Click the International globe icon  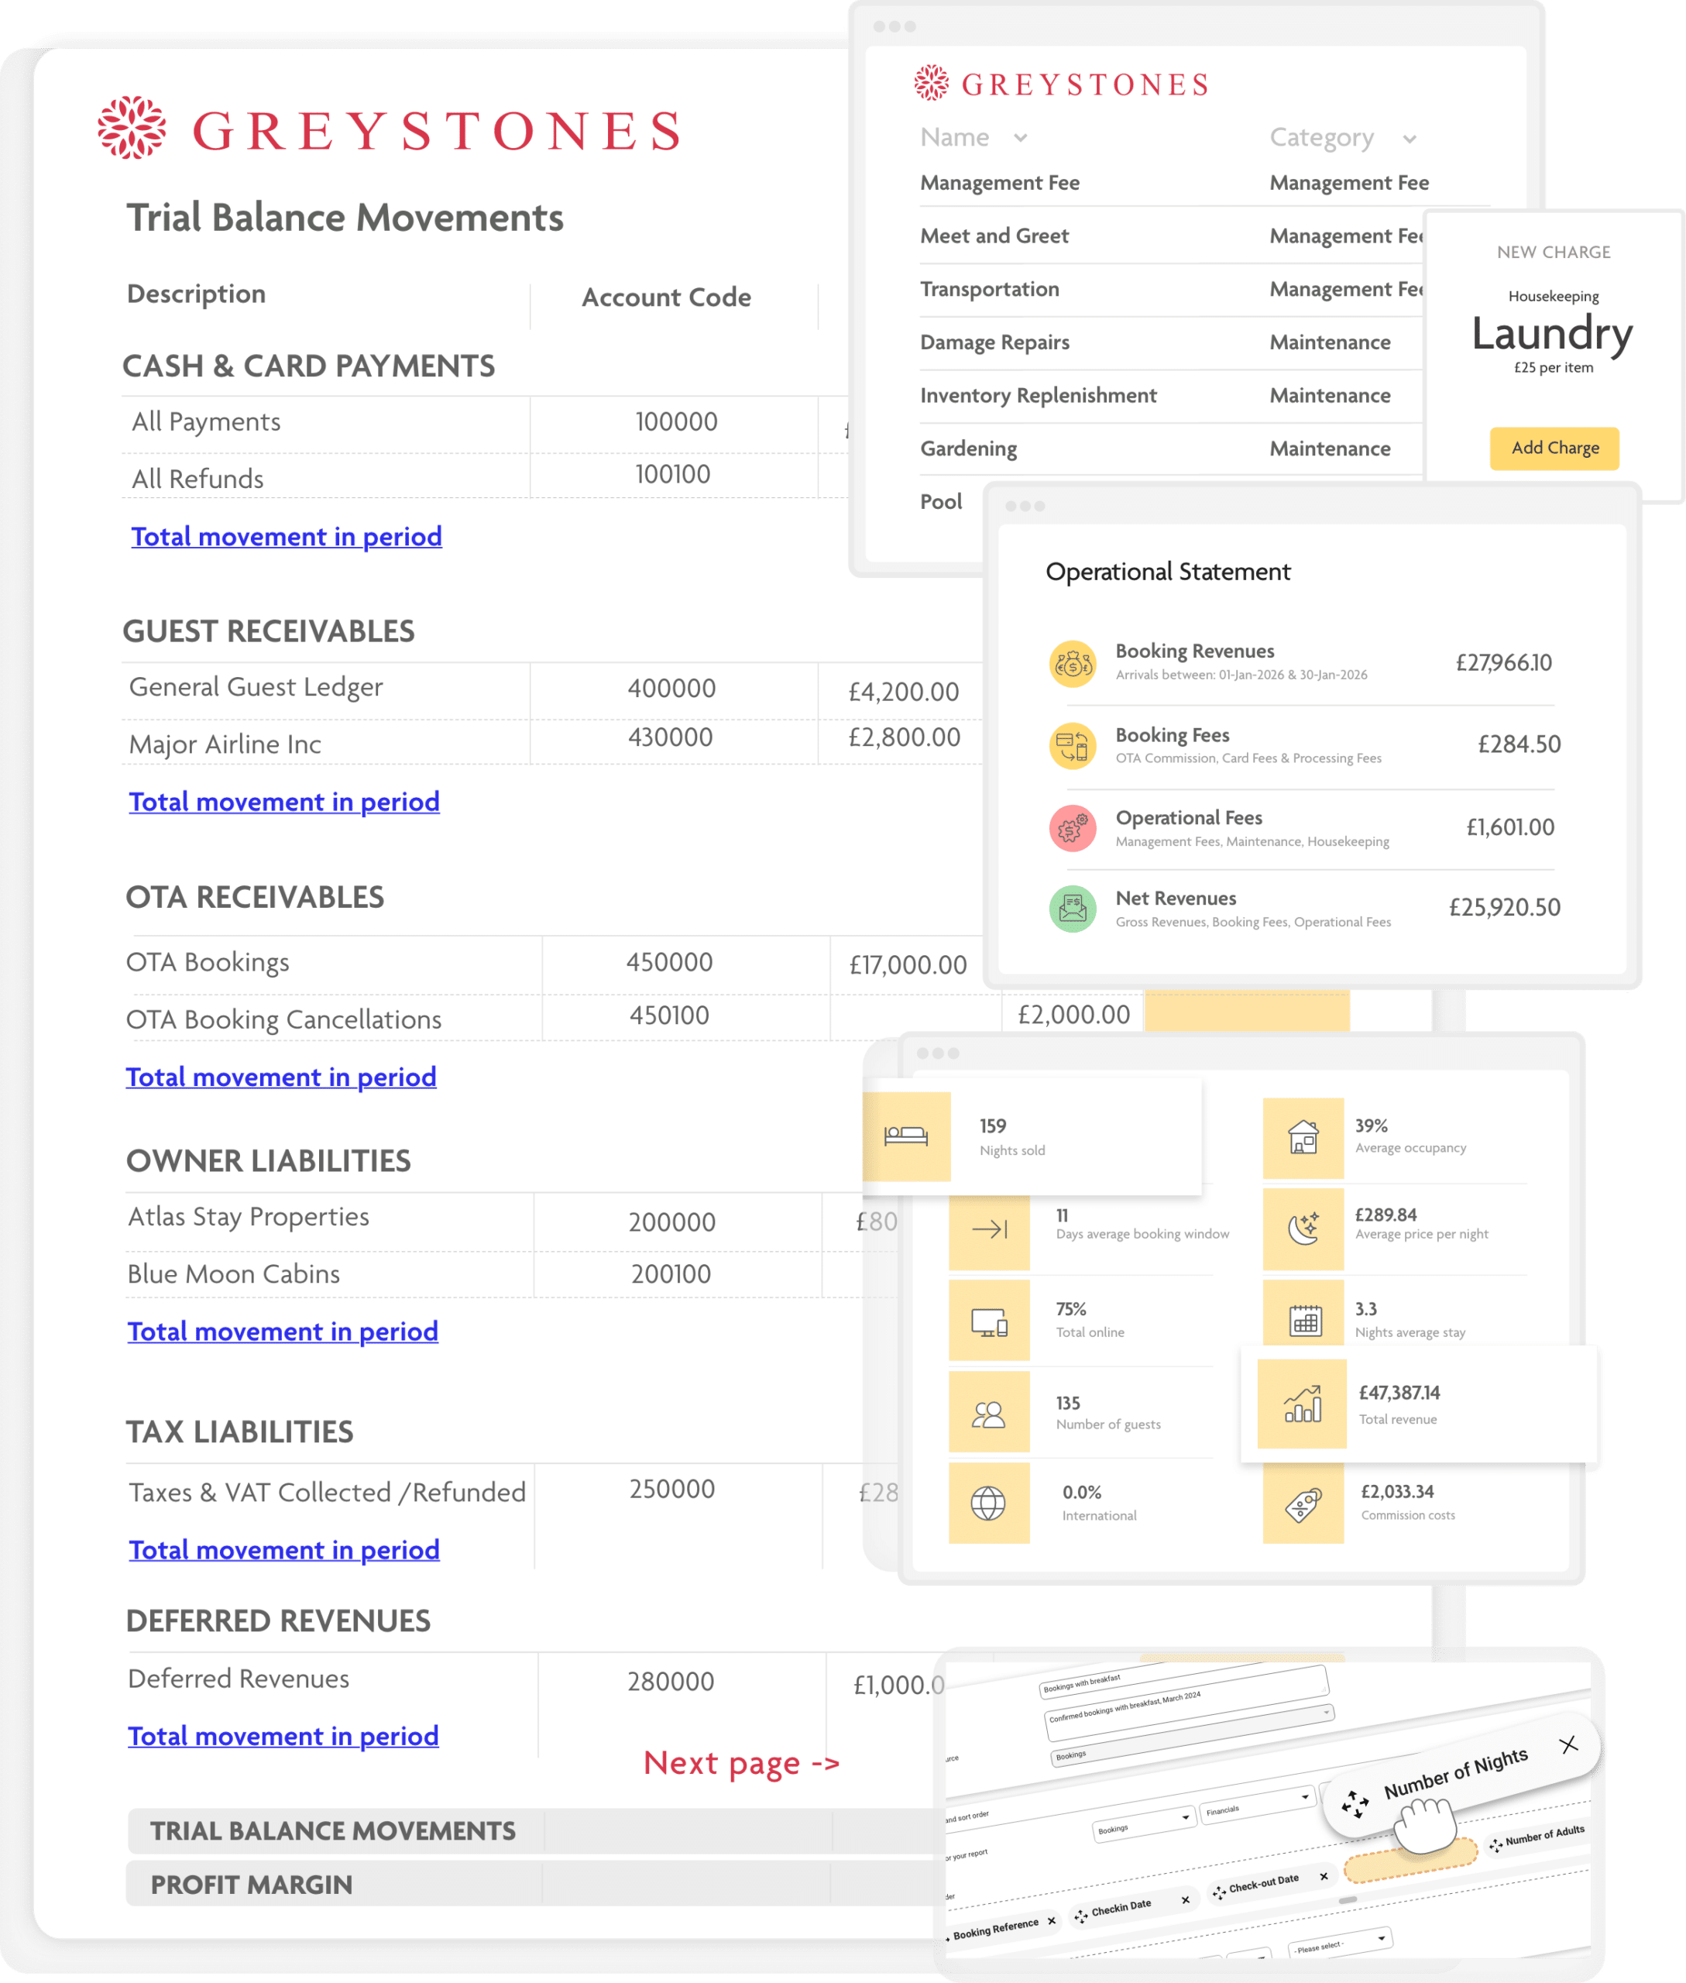(x=989, y=1503)
